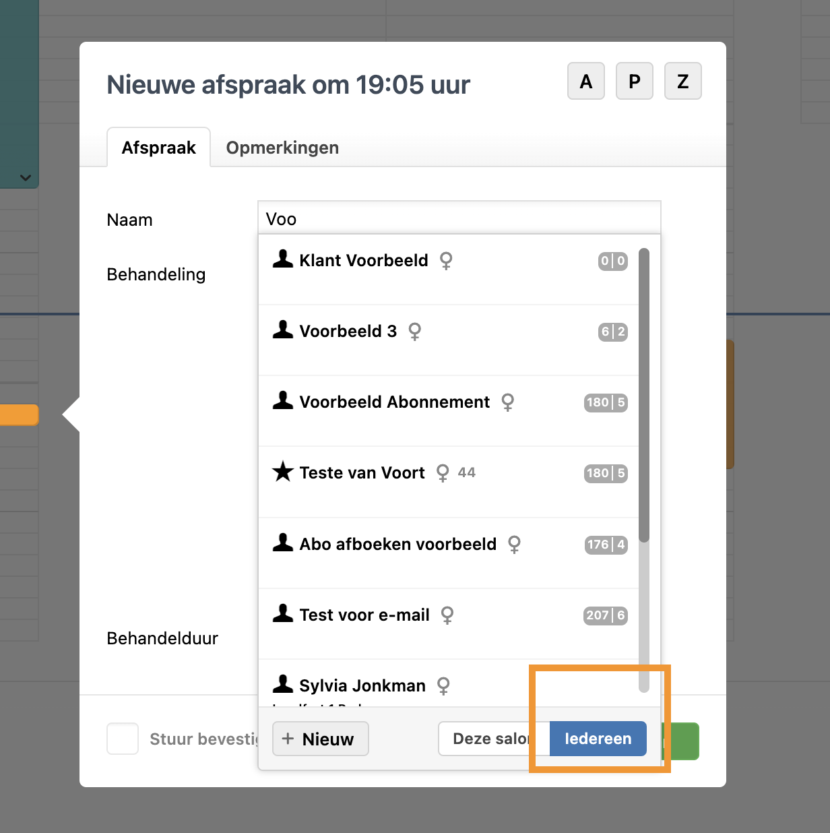This screenshot has height=833, width=830.
Task: Click the gender symbol next to Voorbeeld 3
Action: coord(415,331)
